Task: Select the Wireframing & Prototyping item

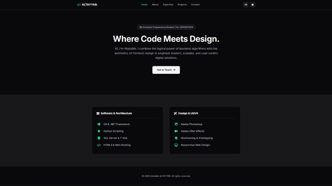Action: point(197,138)
